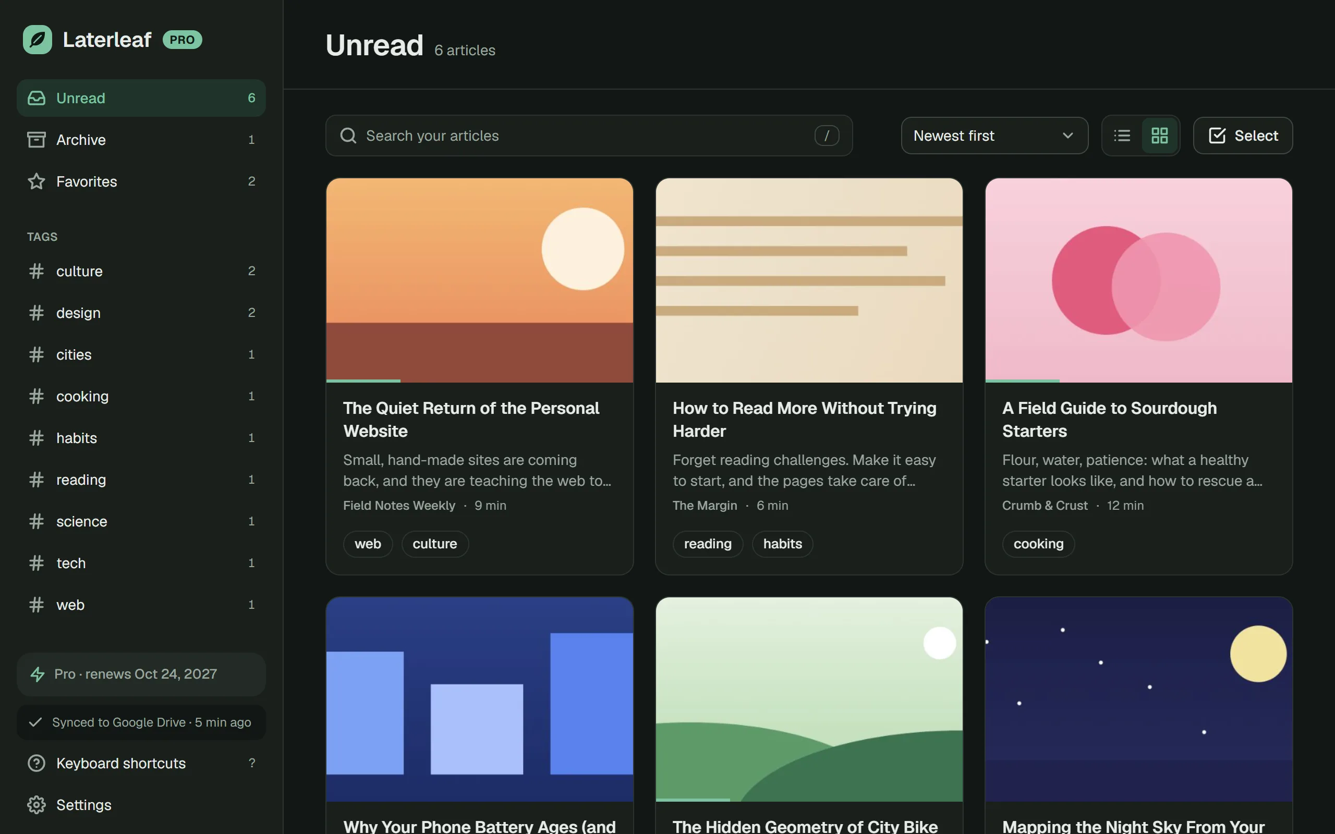Click the Settings gear icon
Image resolution: width=1335 pixels, height=834 pixels.
pos(37,805)
